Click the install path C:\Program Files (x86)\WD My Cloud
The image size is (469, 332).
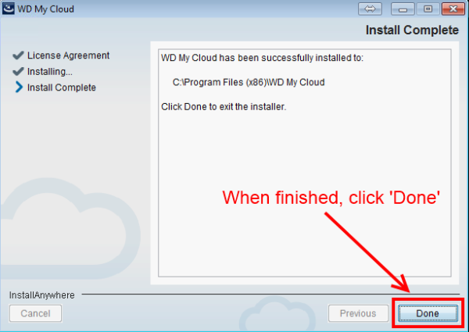[249, 82]
